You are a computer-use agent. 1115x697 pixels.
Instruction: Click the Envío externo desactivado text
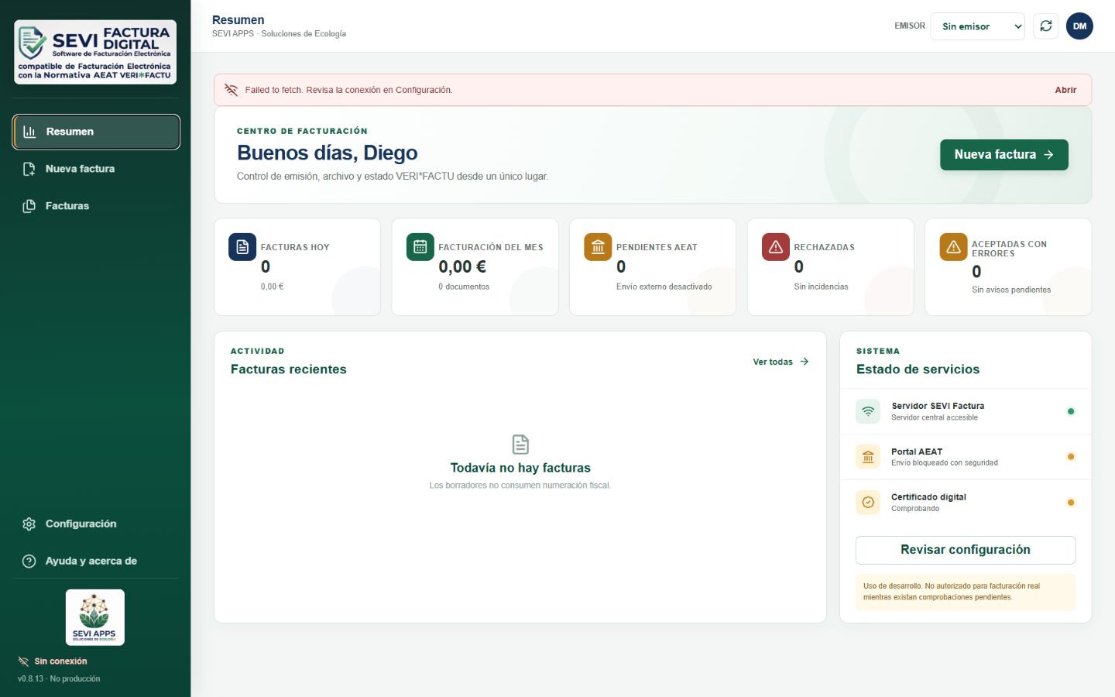point(664,287)
